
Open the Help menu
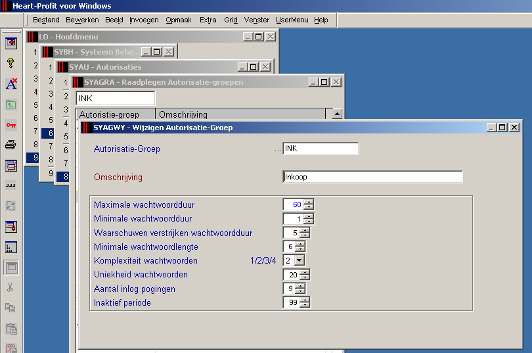click(321, 20)
